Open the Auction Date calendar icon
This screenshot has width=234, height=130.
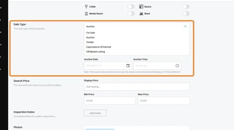(x=128, y=66)
